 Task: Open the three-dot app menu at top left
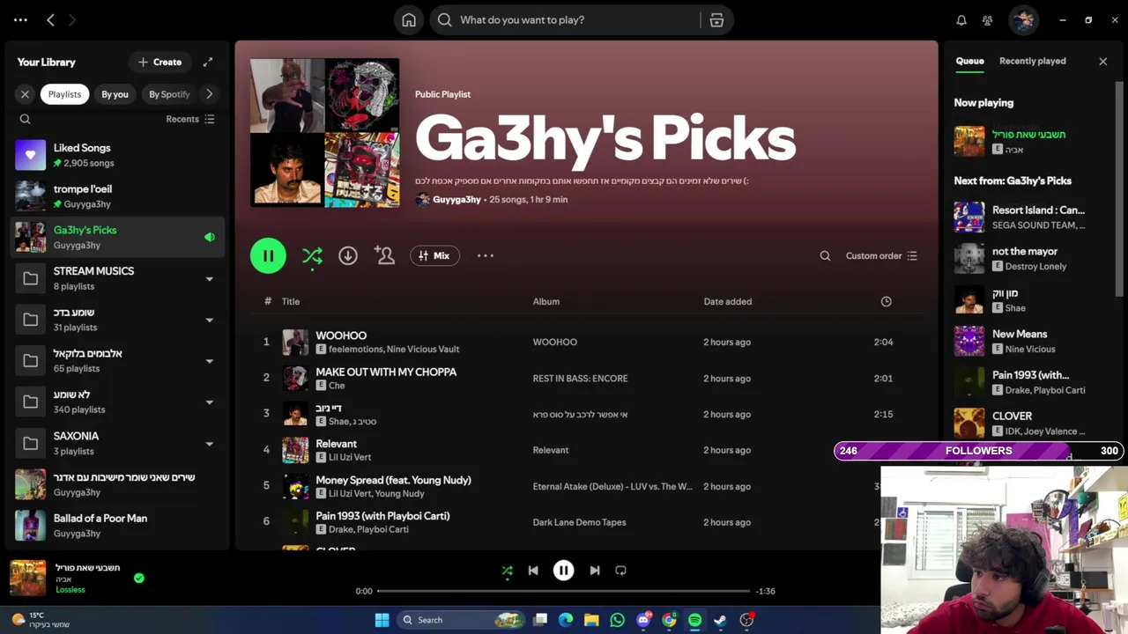tap(20, 20)
